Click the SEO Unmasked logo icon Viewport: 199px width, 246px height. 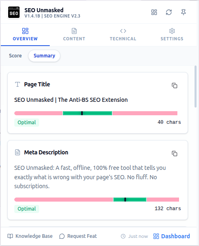[14, 12]
